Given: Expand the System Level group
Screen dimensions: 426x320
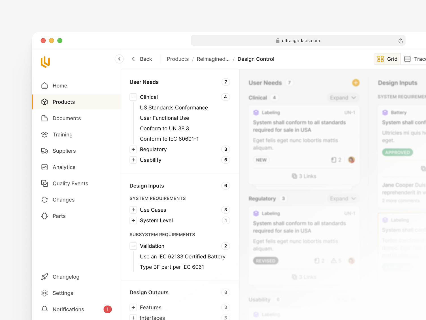Looking at the screenshot, I should 133,220.
